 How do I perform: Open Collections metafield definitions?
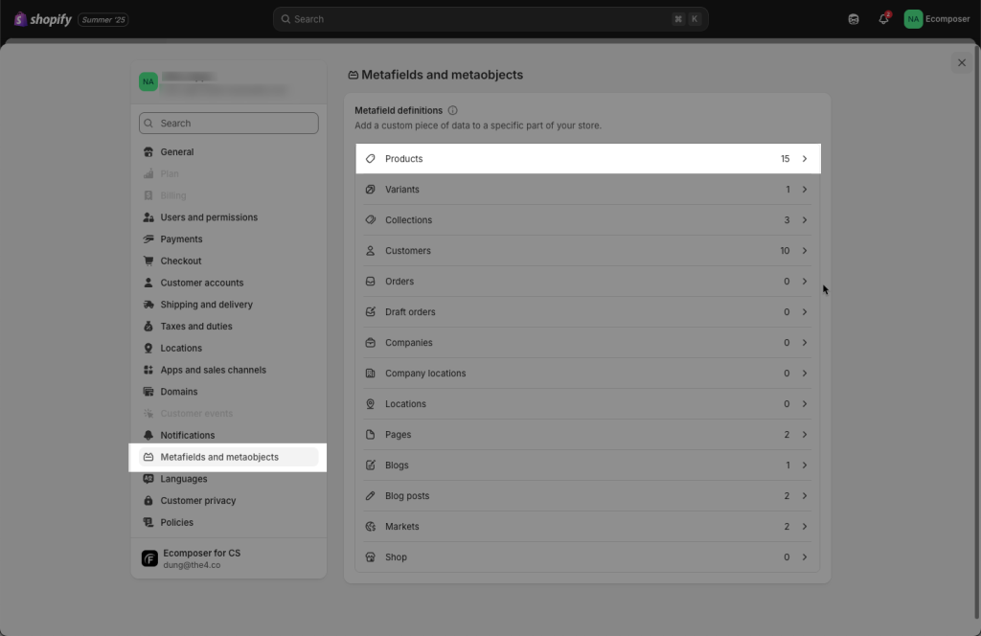click(x=587, y=220)
